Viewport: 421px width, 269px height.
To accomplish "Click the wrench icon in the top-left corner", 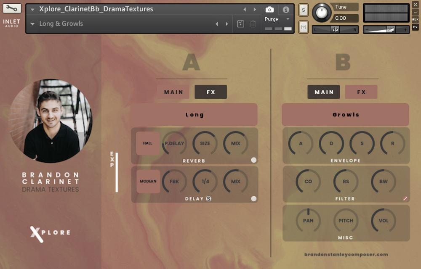I will click(x=11, y=8).
